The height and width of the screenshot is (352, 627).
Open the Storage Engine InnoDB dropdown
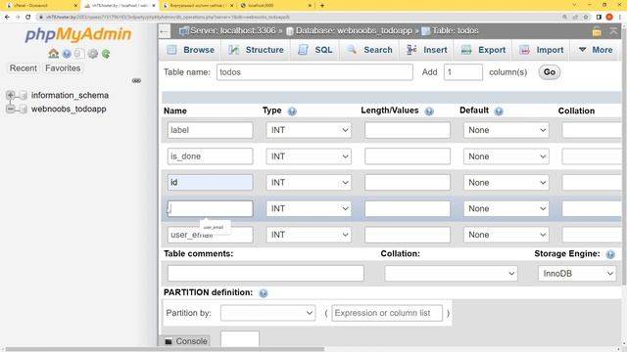tap(577, 274)
